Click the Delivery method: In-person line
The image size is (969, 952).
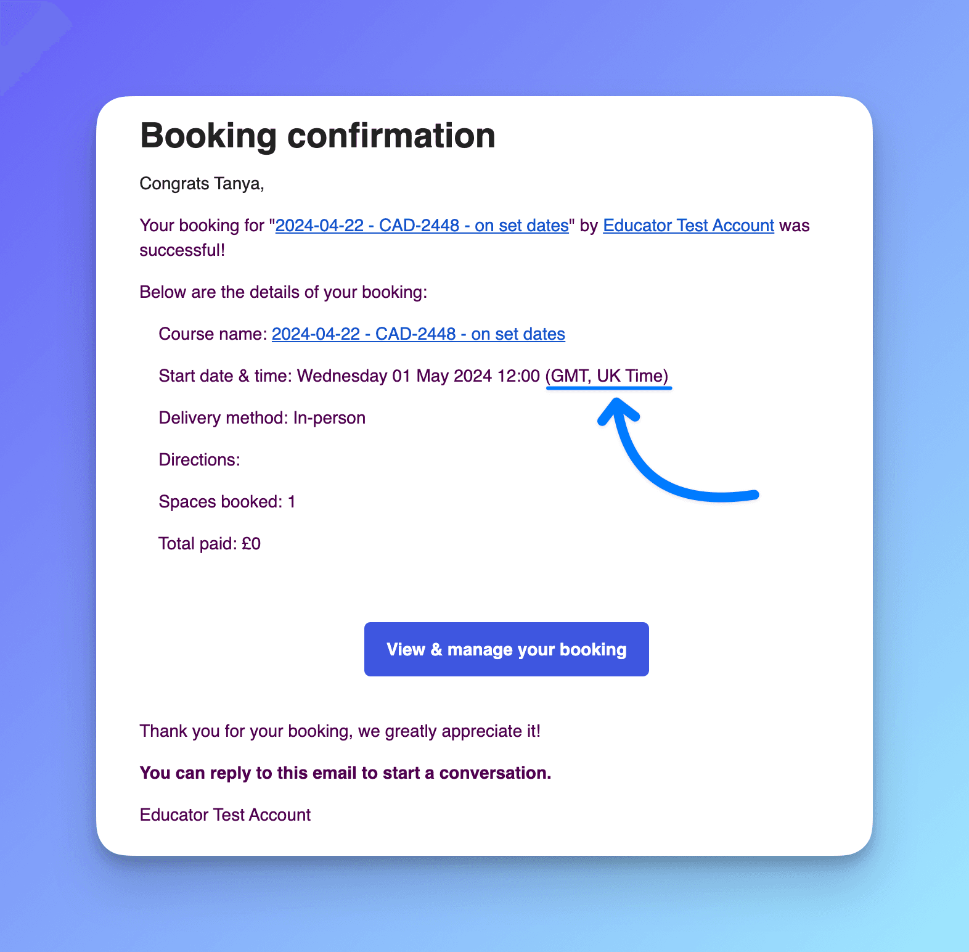click(x=262, y=418)
